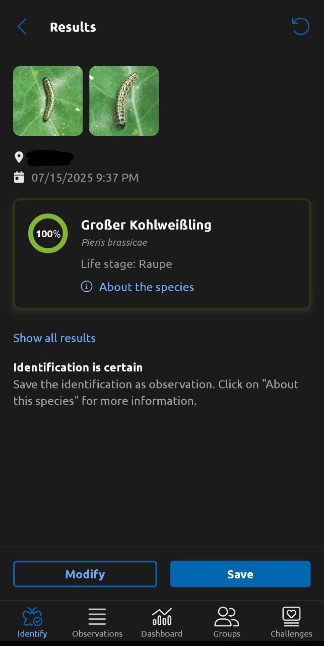Viewport: 324px width, 646px height.
Task: Click the reset/redo circular arrow icon
Action: click(300, 26)
